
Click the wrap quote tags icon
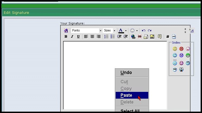coord(160,37)
